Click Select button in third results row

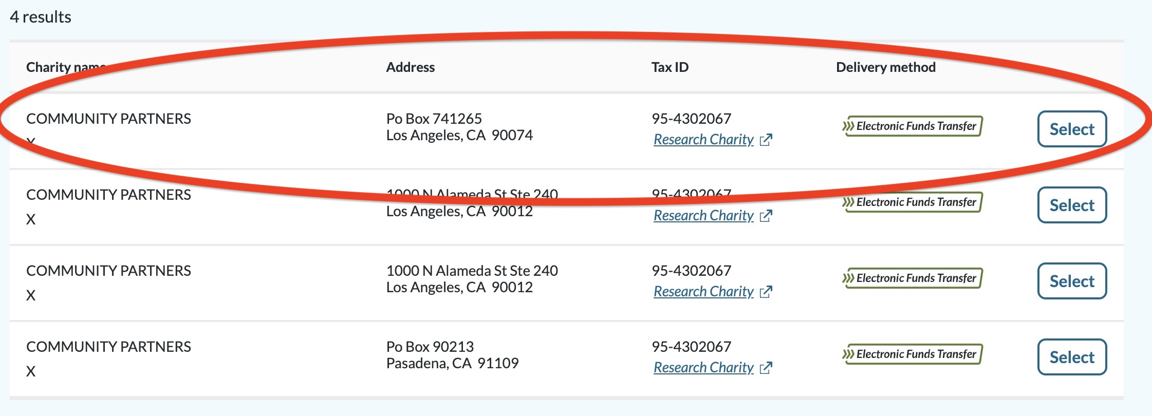click(x=1072, y=281)
